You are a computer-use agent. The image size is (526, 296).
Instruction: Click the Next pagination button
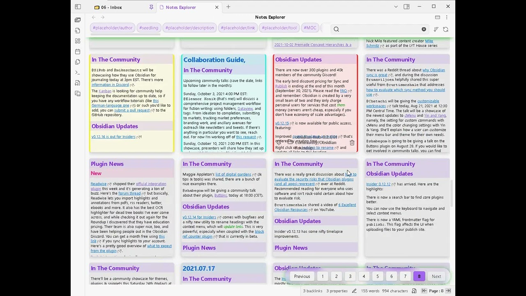pos(436,276)
